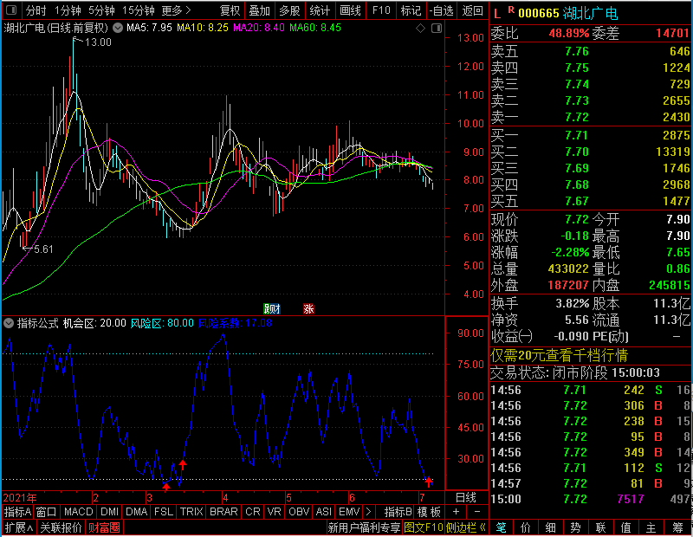Click the panel layout icon left of 分时
693x537 pixels.
tap(11, 10)
